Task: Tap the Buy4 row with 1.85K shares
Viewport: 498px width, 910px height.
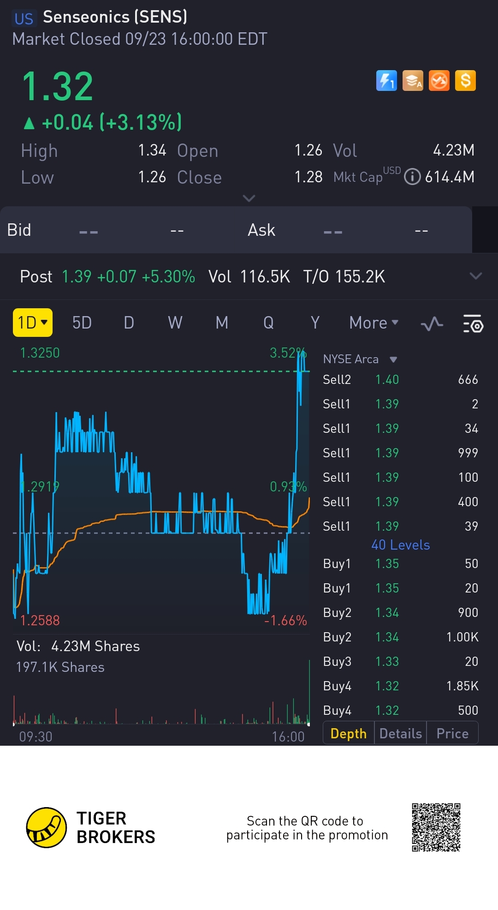Action: click(x=400, y=686)
